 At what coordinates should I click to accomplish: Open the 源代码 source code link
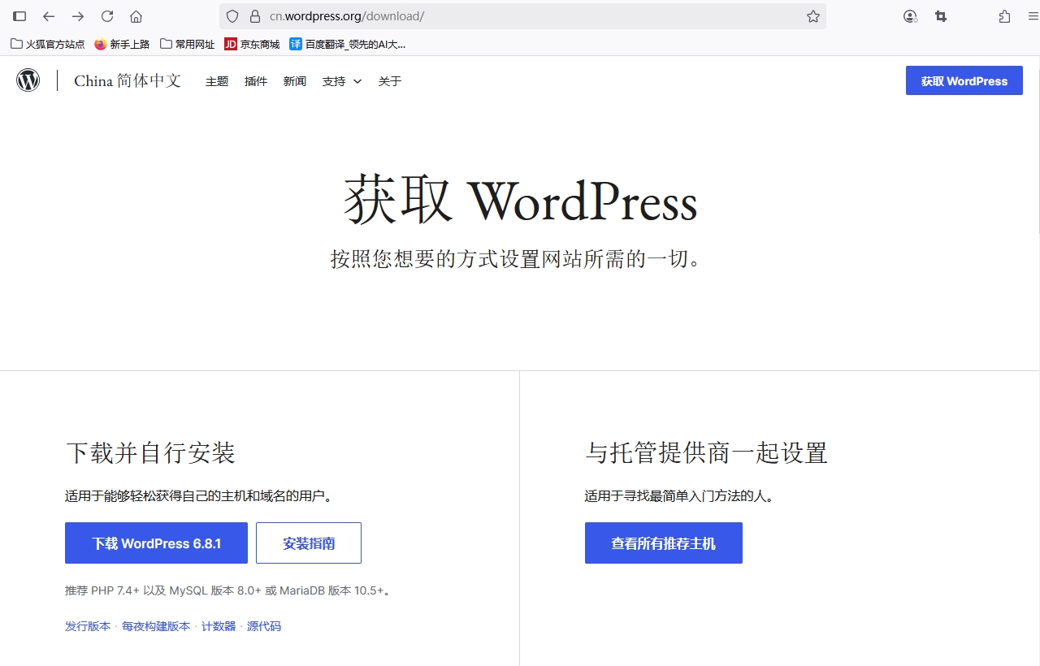[264, 626]
